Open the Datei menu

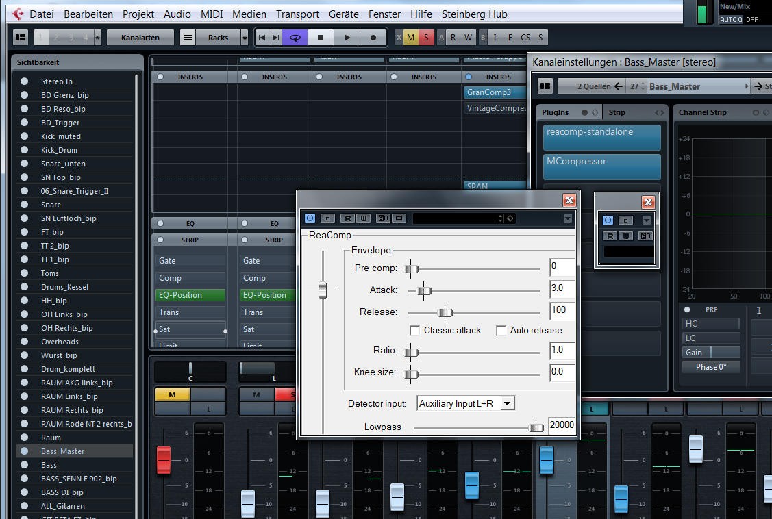click(42, 14)
